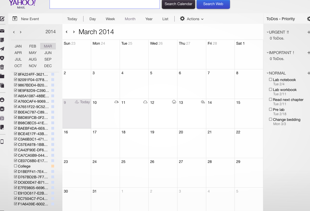Open the sent paper-plane icon
310x211 pixels.
pos(2,49)
